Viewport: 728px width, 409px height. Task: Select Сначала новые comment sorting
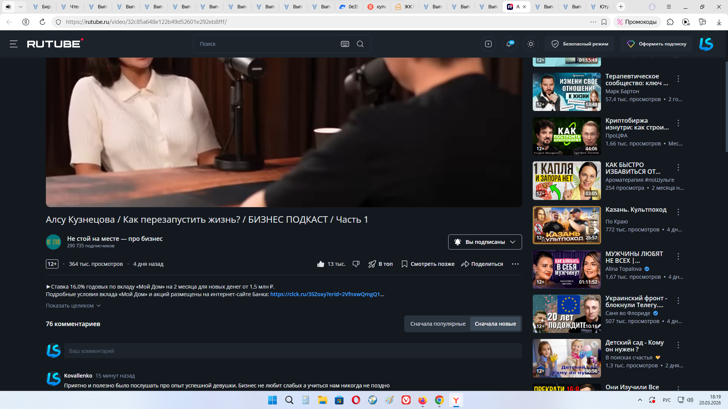[x=495, y=324]
